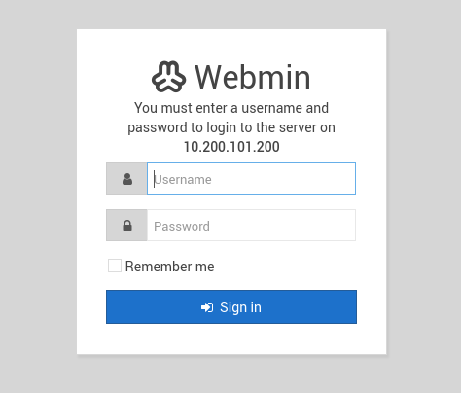Viewport: 461px width, 393px height.
Task: Click the gray box holding the lock icon
Action: click(x=126, y=225)
